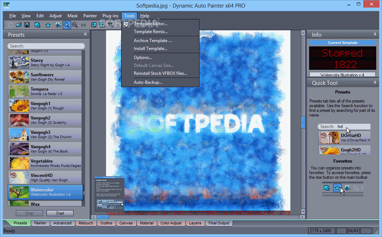The image size is (382, 237).
Task: Click the Stop button
Action: pos(29,213)
